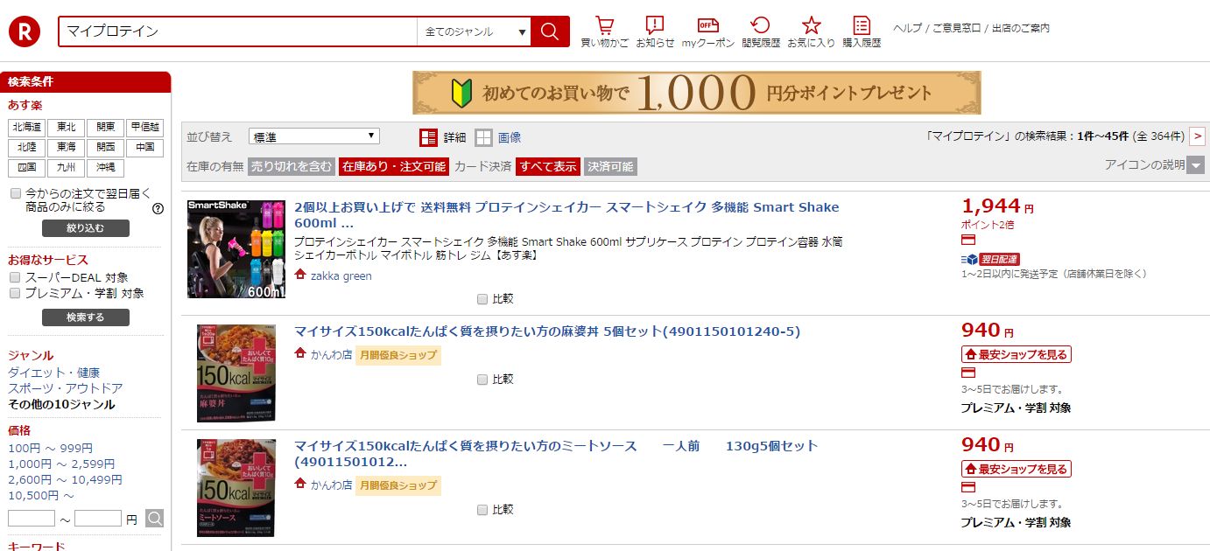This screenshot has height=551, width=1210.
Task: Open favorites (お気に入り) star
Action: click(812, 31)
